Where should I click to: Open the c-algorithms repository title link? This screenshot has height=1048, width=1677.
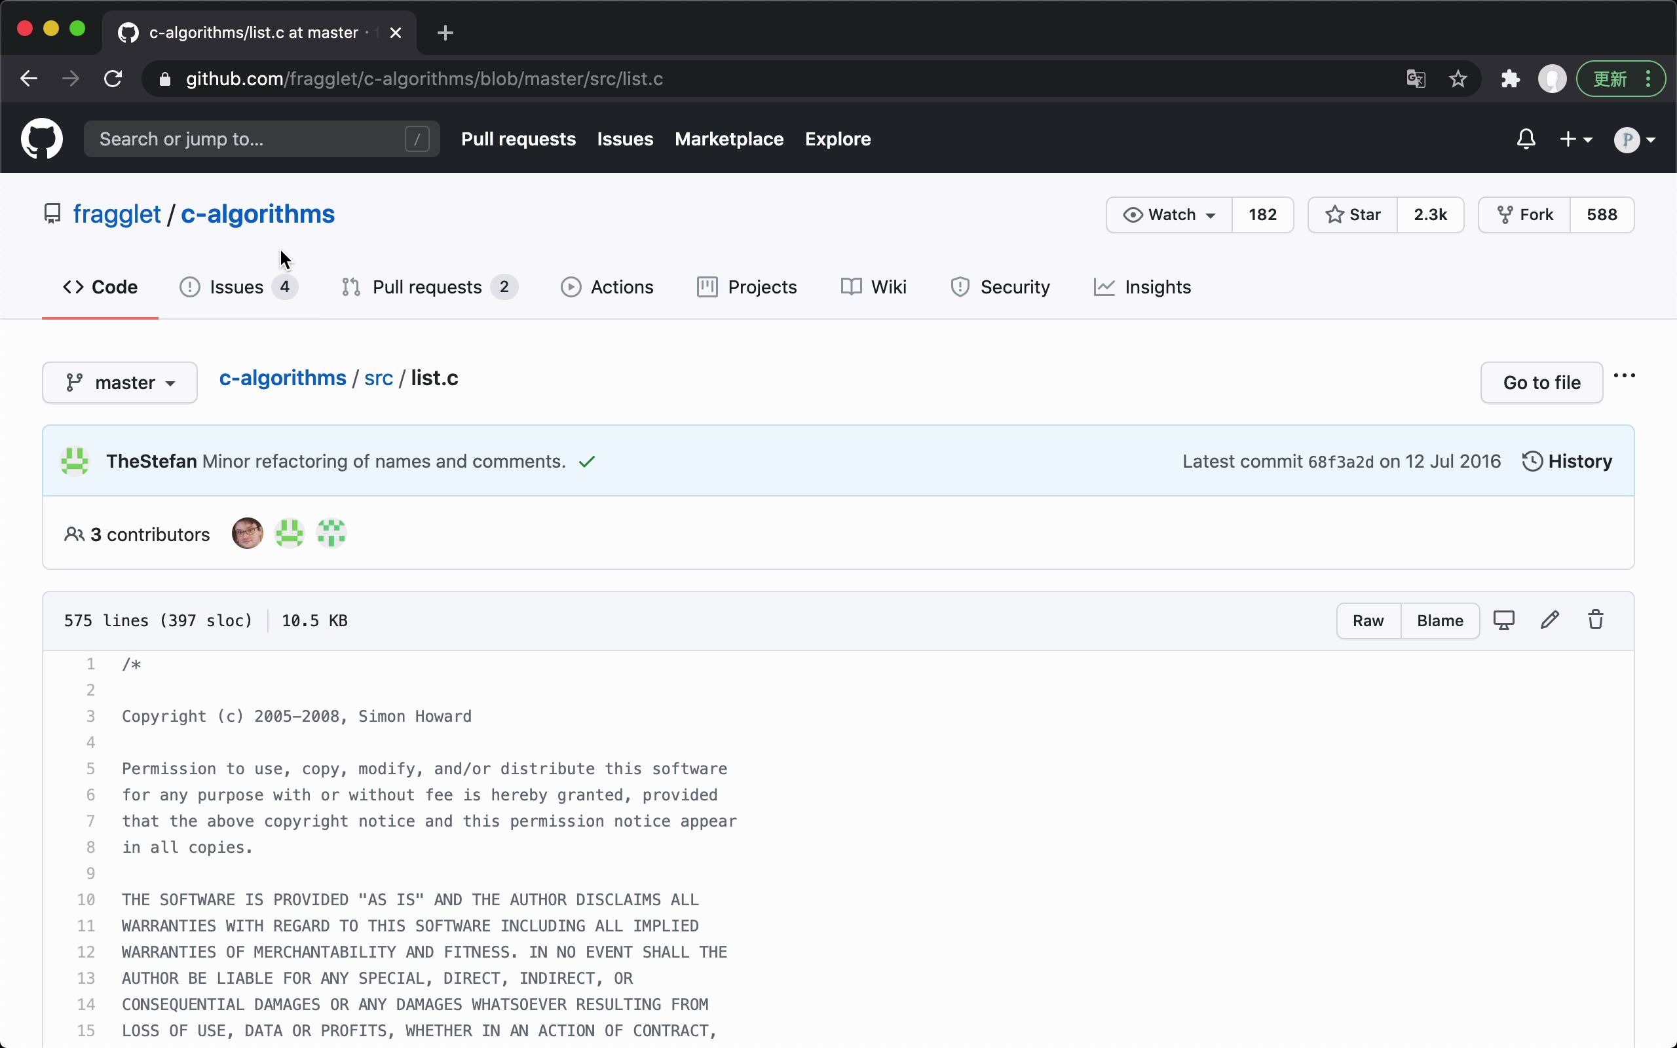point(258,214)
